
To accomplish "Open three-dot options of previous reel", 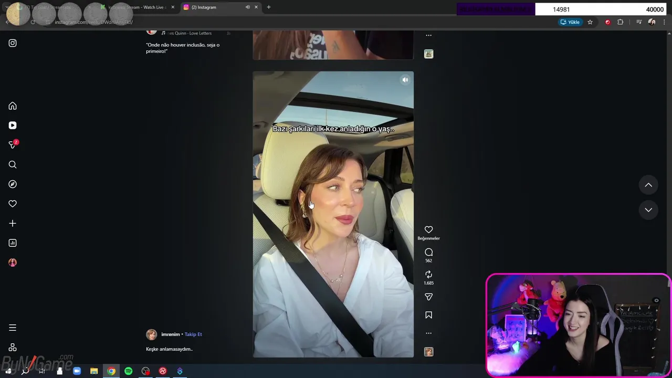I will pyautogui.click(x=428, y=35).
